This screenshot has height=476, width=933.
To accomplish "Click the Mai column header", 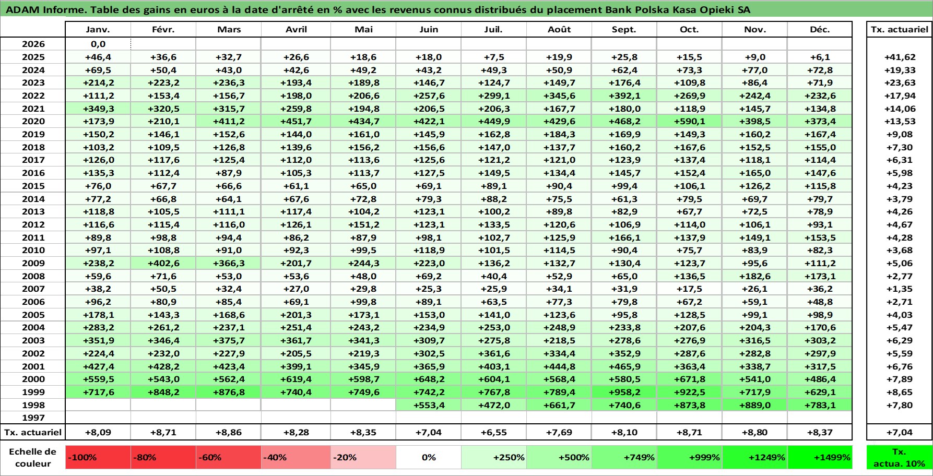I will coord(363,29).
